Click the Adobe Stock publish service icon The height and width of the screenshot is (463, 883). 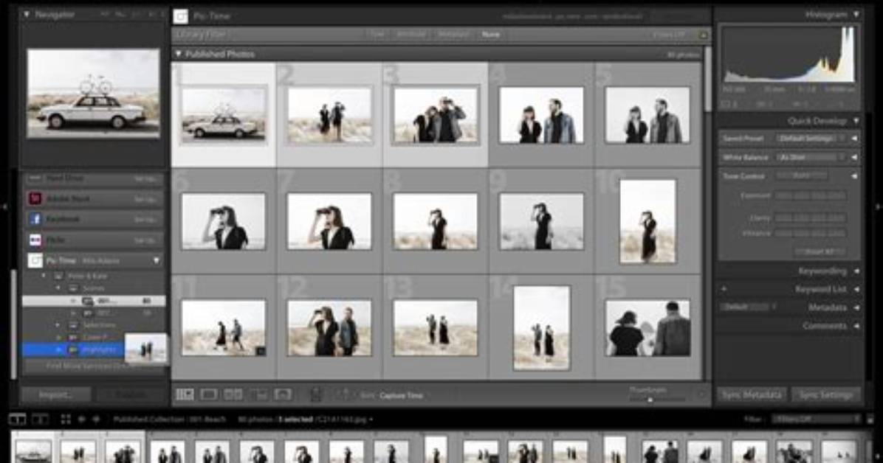coord(35,198)
